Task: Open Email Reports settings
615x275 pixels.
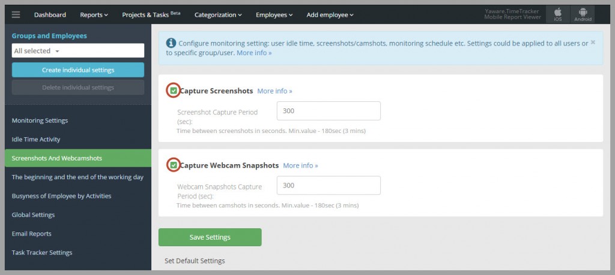Action: click(31, 234)
